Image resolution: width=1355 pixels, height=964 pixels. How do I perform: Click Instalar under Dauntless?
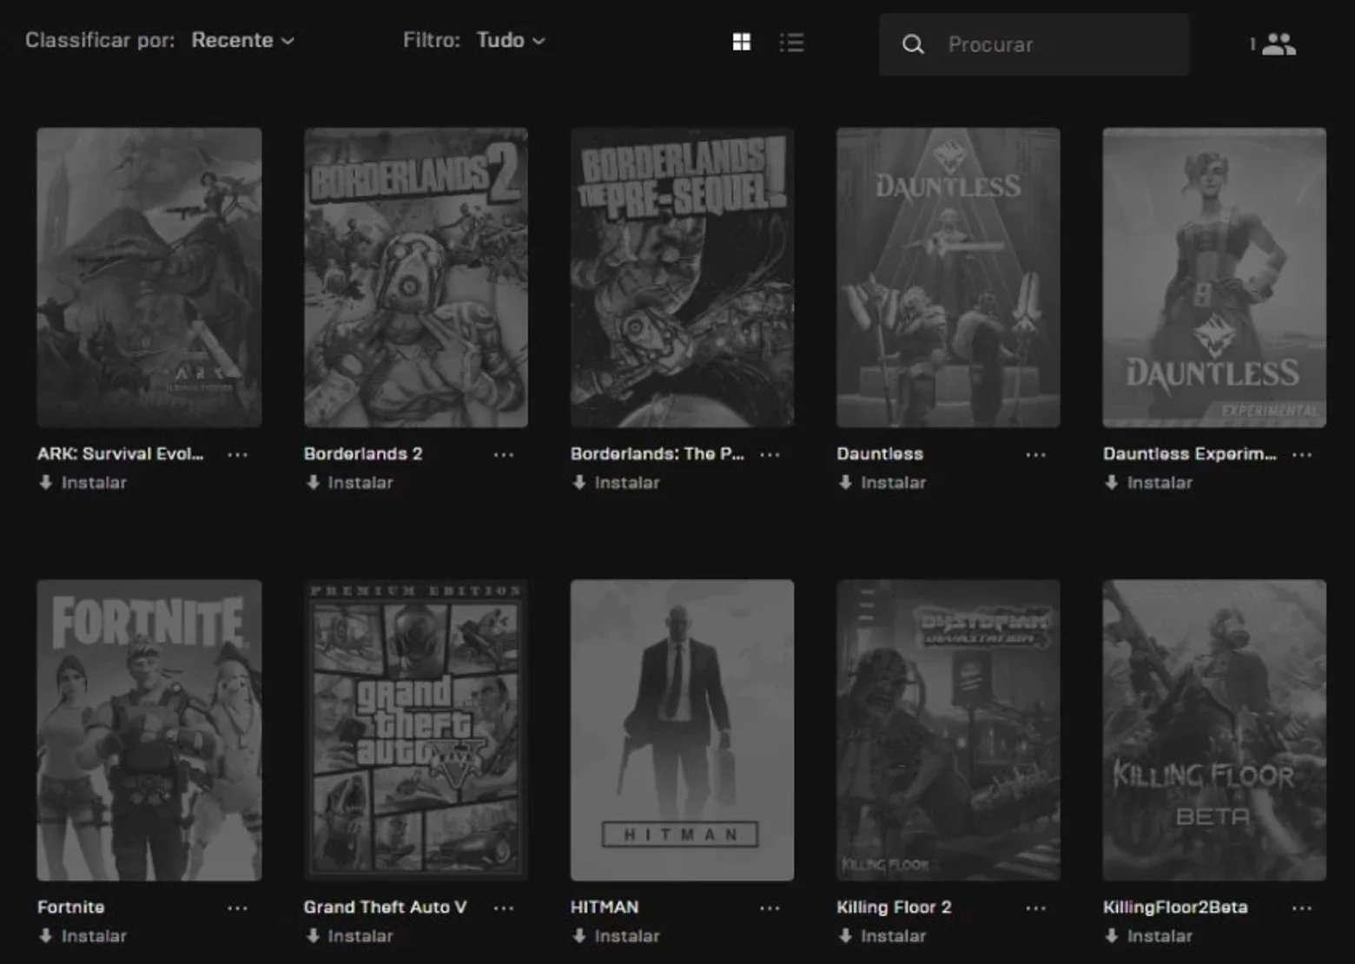coord(882,482)
